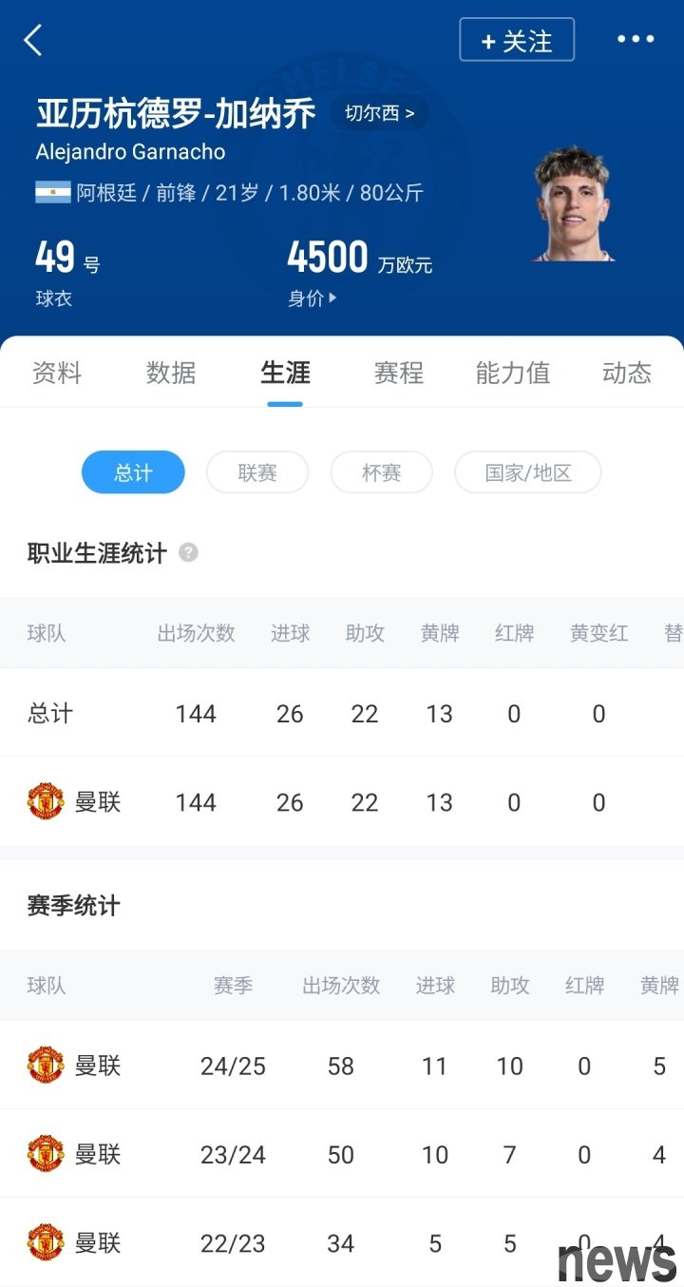The height and width of the screenshot is (1287, 684).
Task: Tap the club crest in the 23/24 season row
Action: point(46,1154)
